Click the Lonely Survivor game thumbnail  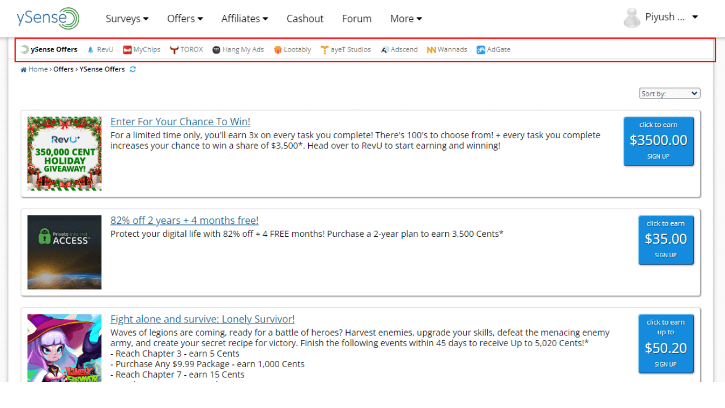point(65,348)
